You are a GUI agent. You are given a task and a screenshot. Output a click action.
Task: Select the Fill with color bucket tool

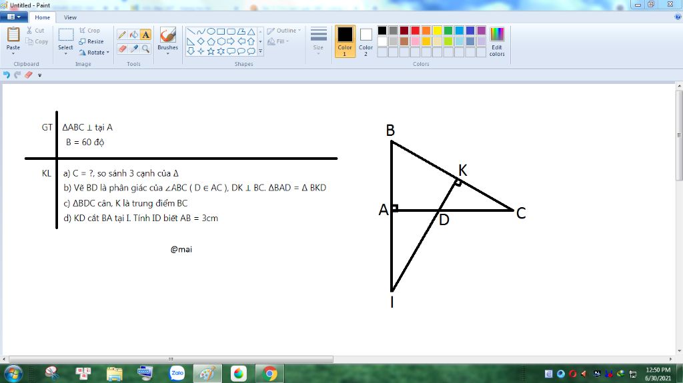click(133, 35)
